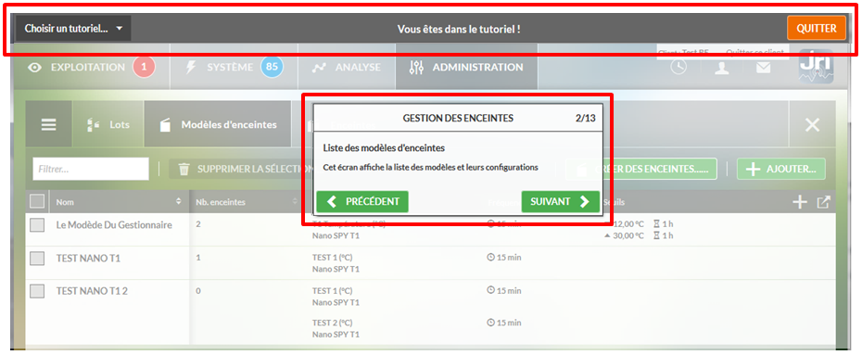The image size is (862, 355).
Task: Click the '30,00 °C' threshold value
Action: tap(627, 235)
